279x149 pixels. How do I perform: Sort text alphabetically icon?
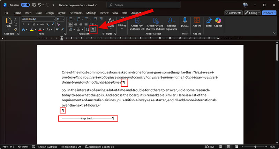[x=88, y=29]
